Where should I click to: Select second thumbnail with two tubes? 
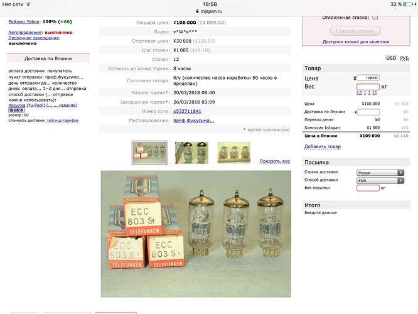(191, 153)
